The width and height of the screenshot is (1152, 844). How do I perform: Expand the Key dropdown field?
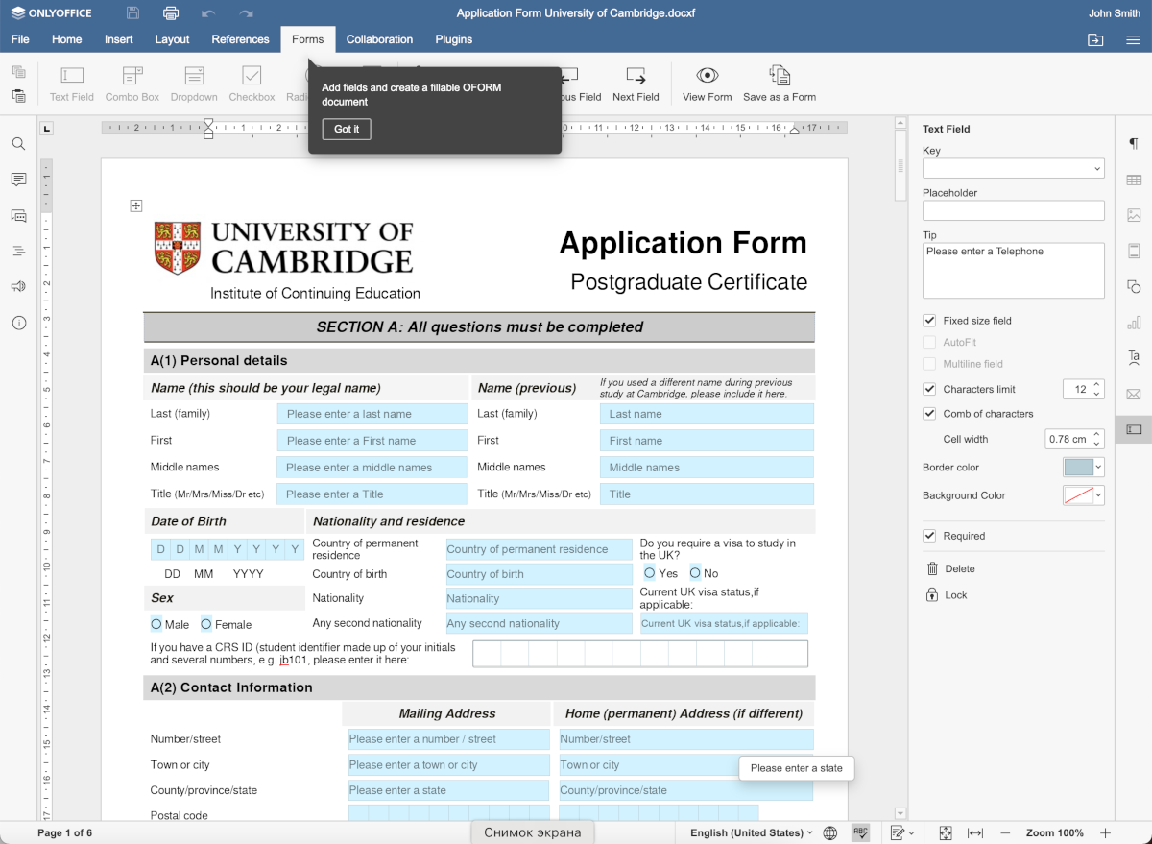pyautogui.click(x=1096, y=169)
